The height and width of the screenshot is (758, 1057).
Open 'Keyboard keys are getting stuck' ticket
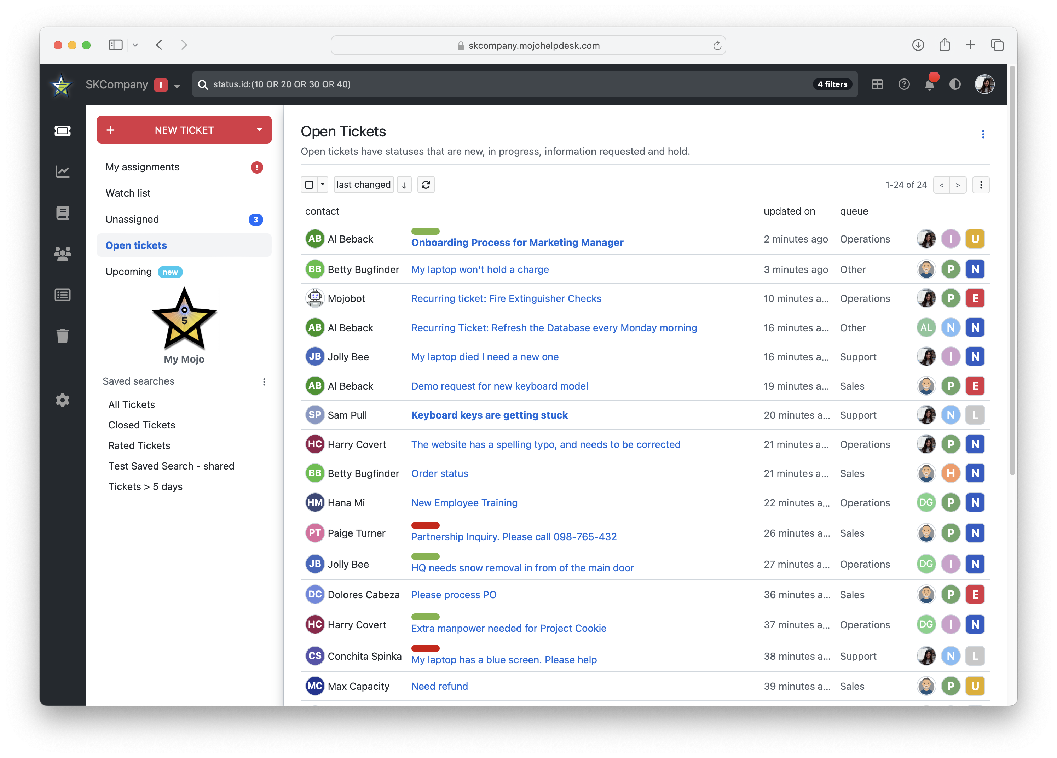tap(489, 415)
